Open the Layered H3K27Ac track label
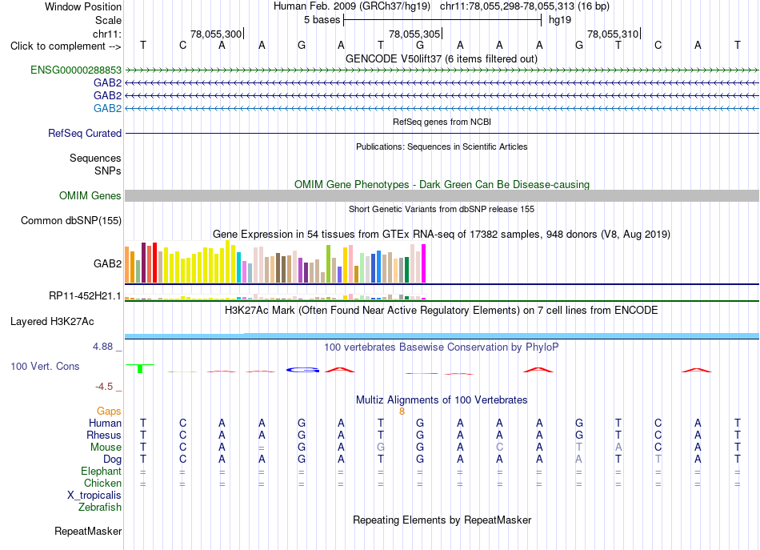 pyautogui.click(x=52, y=322)
